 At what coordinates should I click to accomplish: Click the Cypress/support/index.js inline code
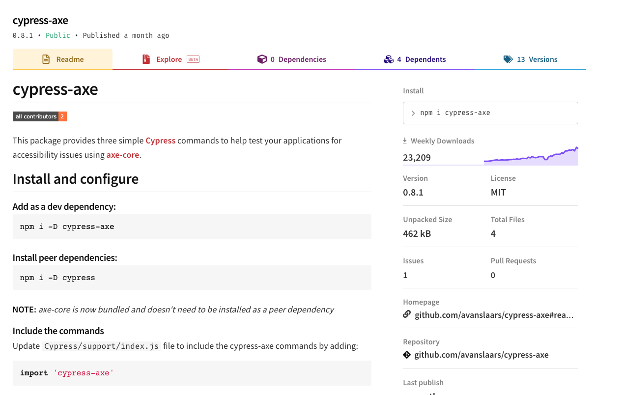(101, 346)
